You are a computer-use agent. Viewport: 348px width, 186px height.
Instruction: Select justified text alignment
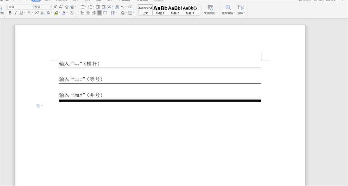click(x=99, y=13)
